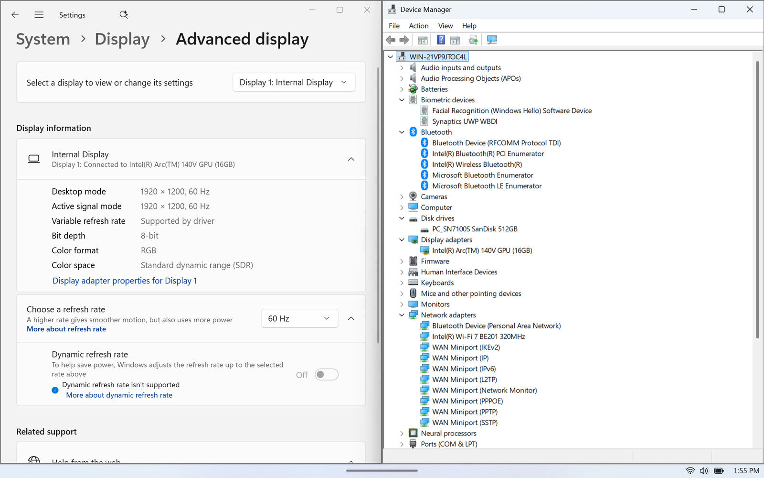Click More about dynamic refresh rate link
Screen dimensions: 764x478
119,395
